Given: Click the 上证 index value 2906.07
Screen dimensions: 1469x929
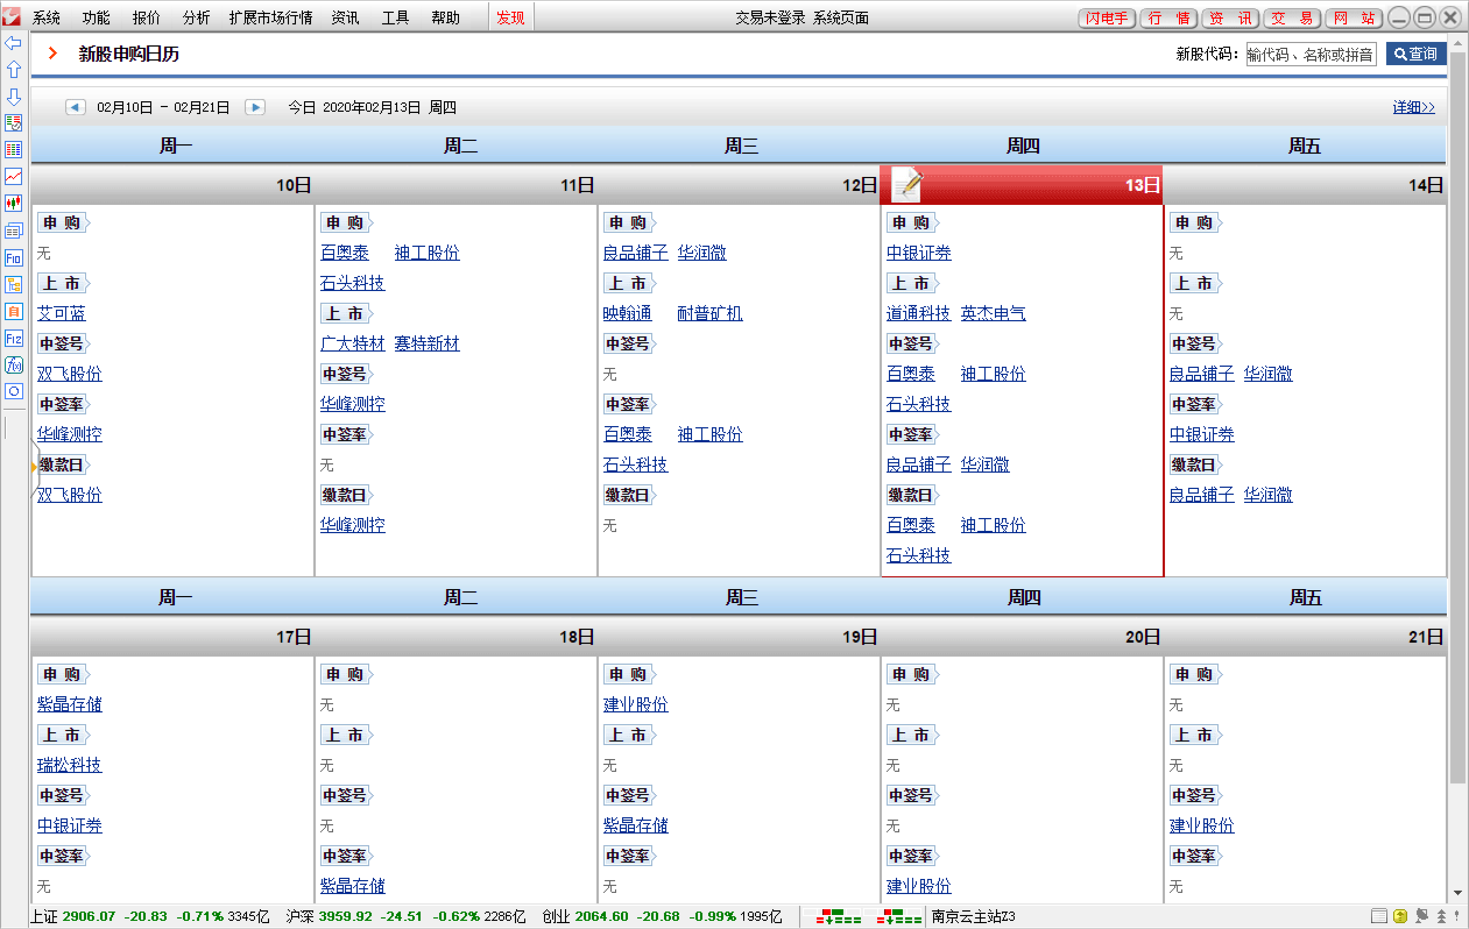Looking at the screenshot, I should pos(89,916).
